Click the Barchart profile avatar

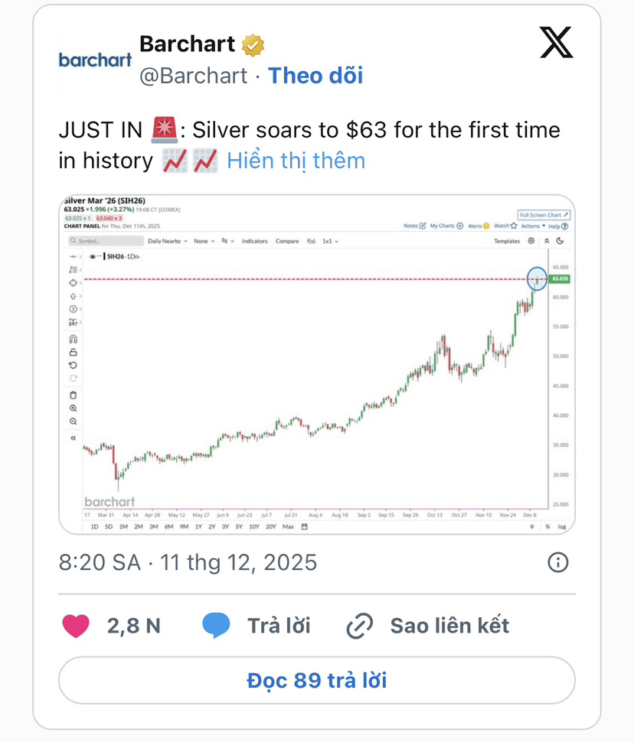(95, 60)
